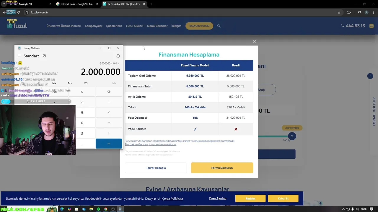378x212 pixels.
Task: Click the Reddet cookie button
Action: [250, 198]
